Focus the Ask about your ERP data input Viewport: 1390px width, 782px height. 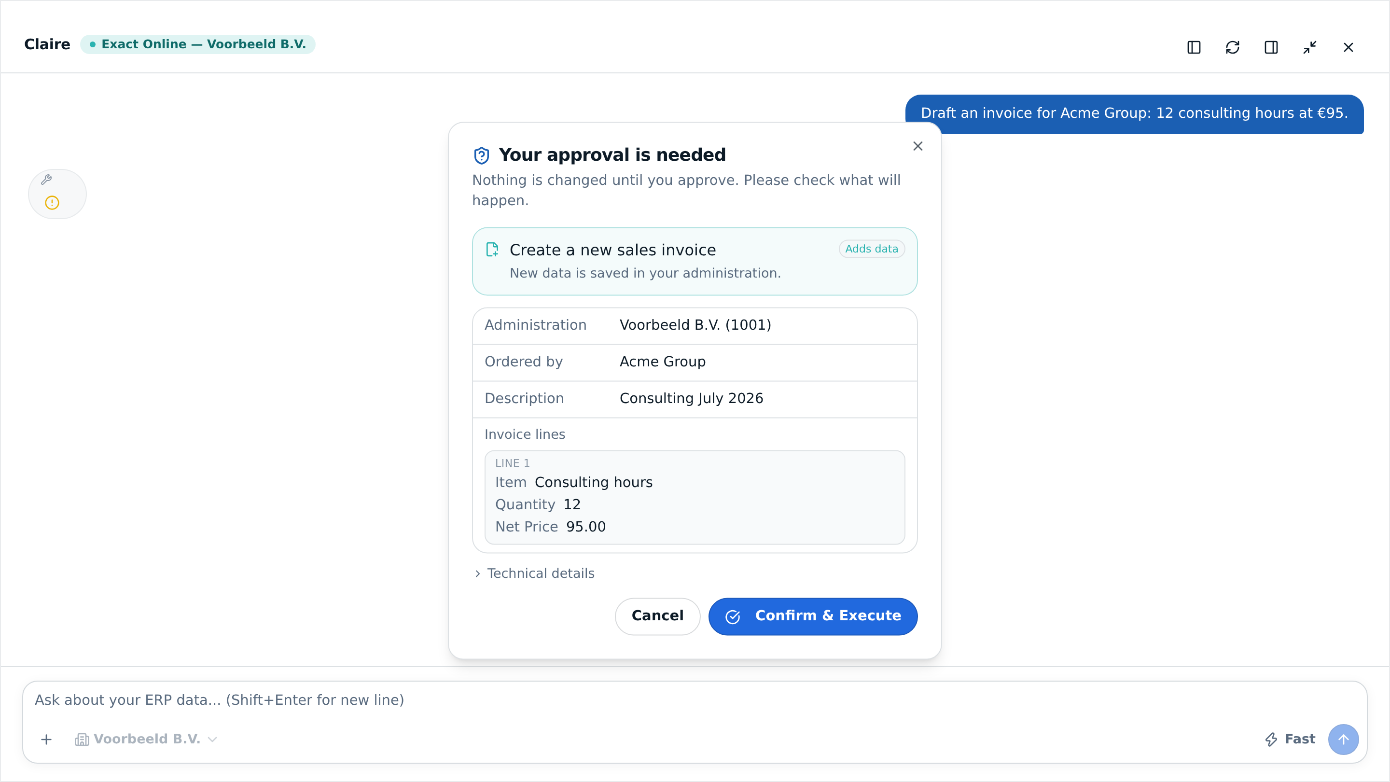[694, 700]
